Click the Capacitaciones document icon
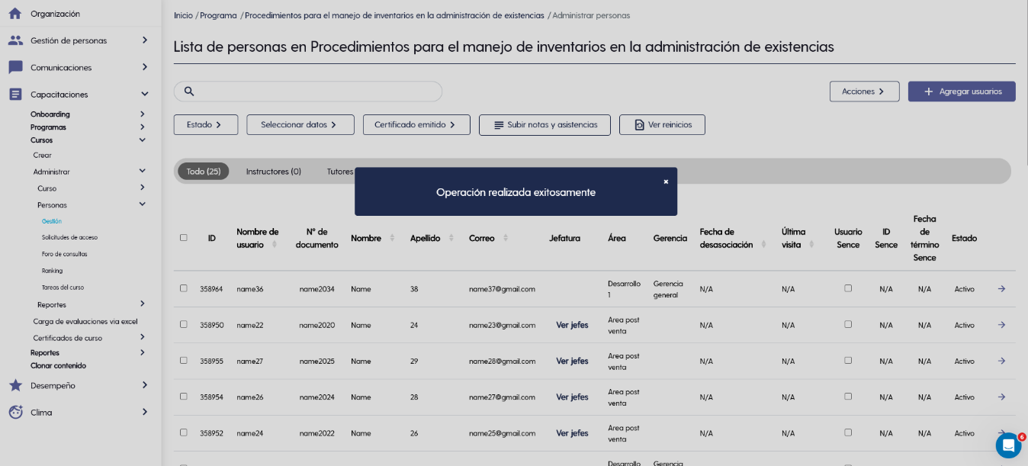 click(x=15, y=95)
